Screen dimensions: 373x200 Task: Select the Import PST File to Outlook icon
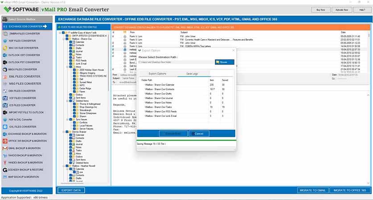pos(5,112)
